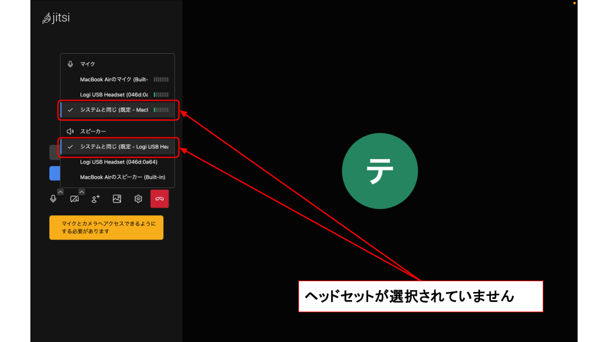
Task: Expand video options chevron above camera
Action: (x=81, y=191)
